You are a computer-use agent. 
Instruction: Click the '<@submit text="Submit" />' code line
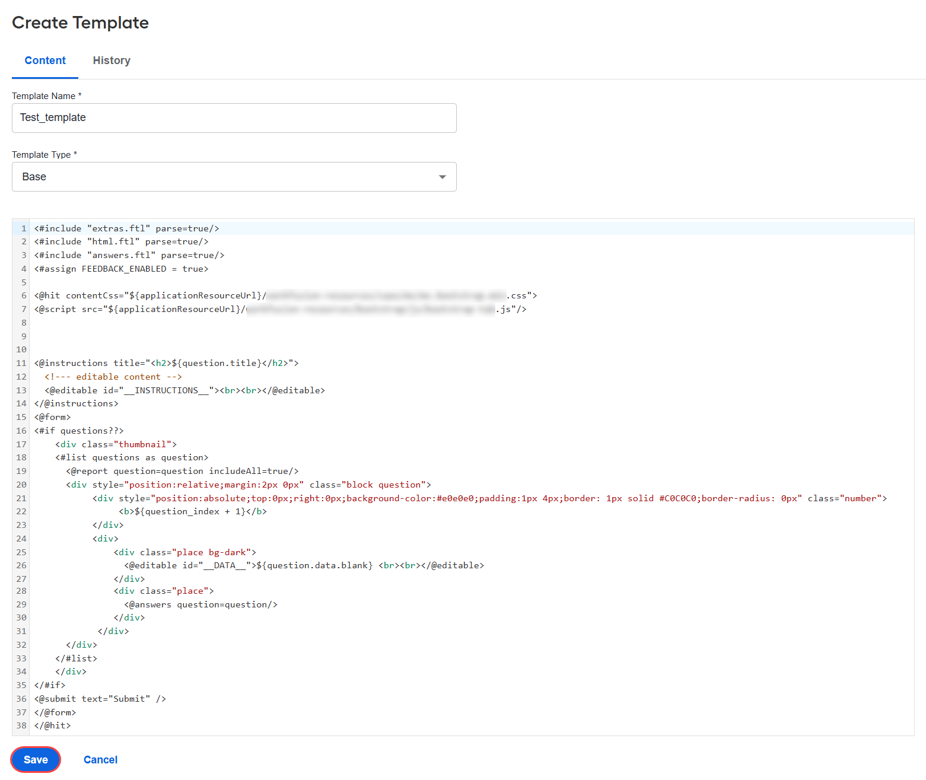click(100, 699)
